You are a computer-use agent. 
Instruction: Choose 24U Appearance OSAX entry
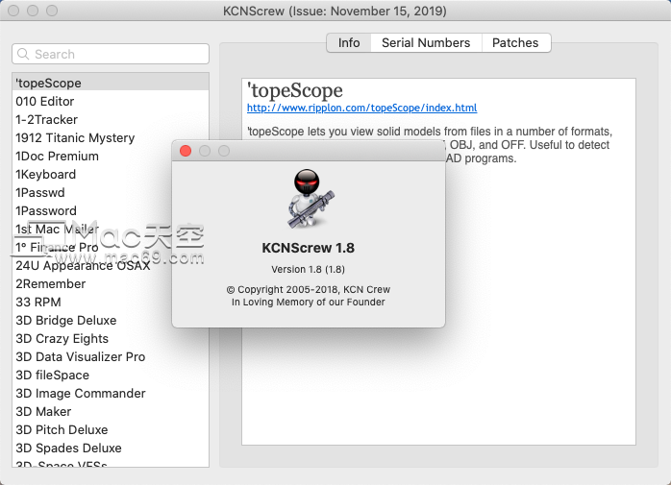[x=111, y=266]
